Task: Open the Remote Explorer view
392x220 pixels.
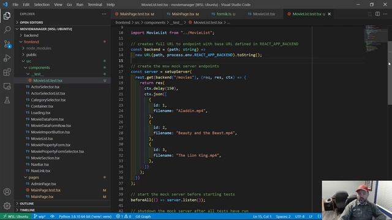Action: (x=7, y=86)
